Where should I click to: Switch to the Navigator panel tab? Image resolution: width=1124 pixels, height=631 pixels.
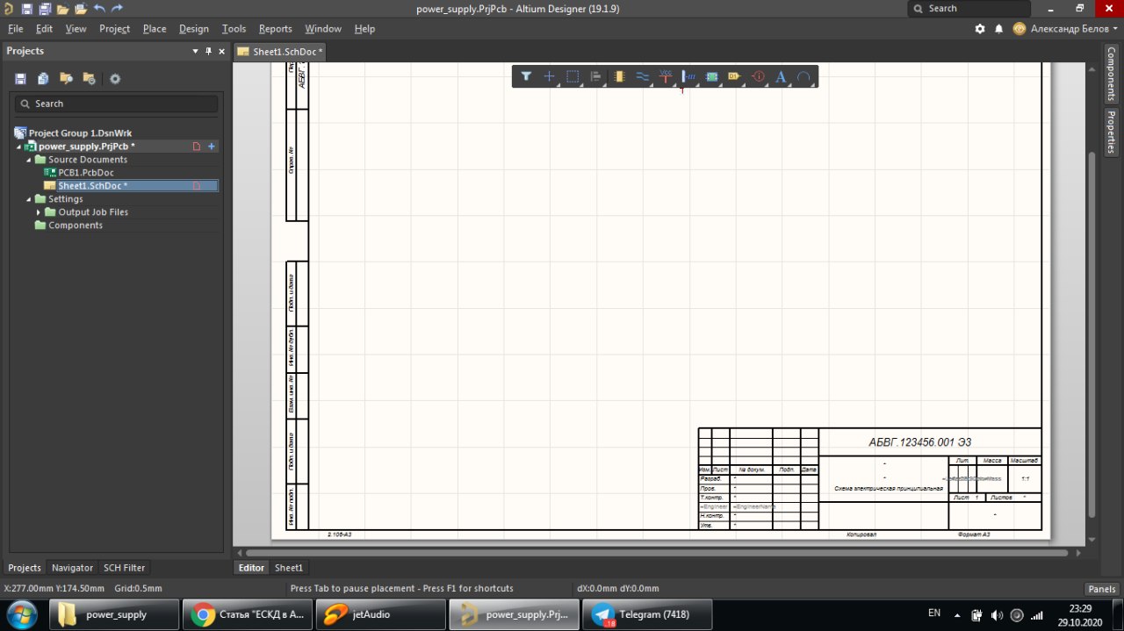(x=72, y=568)
